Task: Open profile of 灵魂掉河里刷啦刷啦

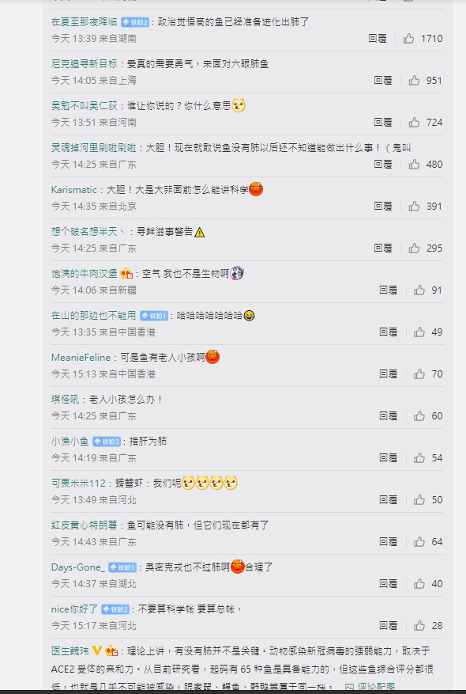Action: tap(94, 148)
